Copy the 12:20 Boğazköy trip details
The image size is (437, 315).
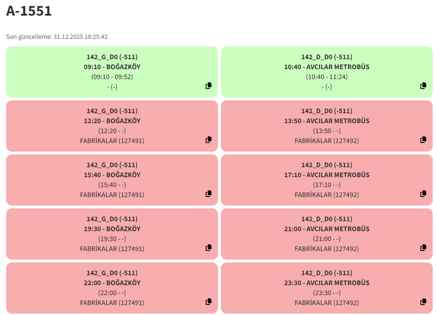209,140
